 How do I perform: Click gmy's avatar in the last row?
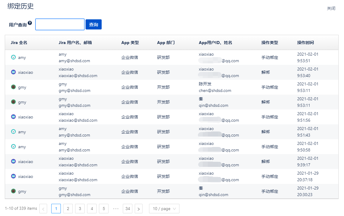[x=13, y=191]
